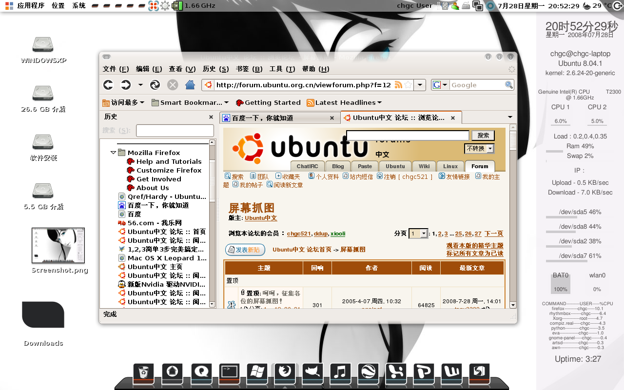Open the 书签 (B) menu

[249, 69]
